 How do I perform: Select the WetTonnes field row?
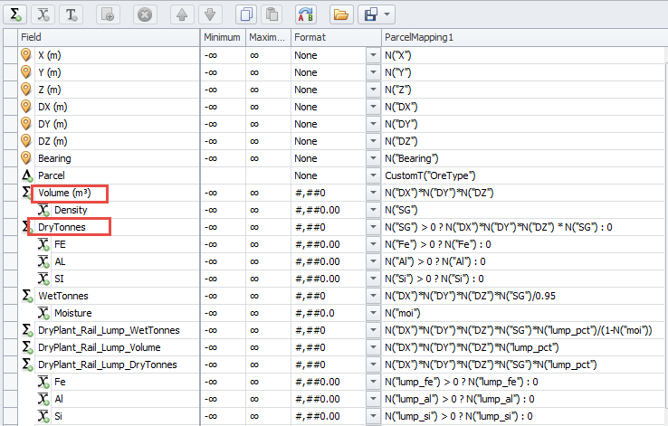pos(63,296)
